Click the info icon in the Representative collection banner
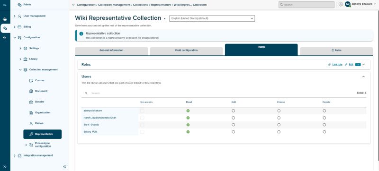Viewport: 379px width, 171px height. point(81,34)
